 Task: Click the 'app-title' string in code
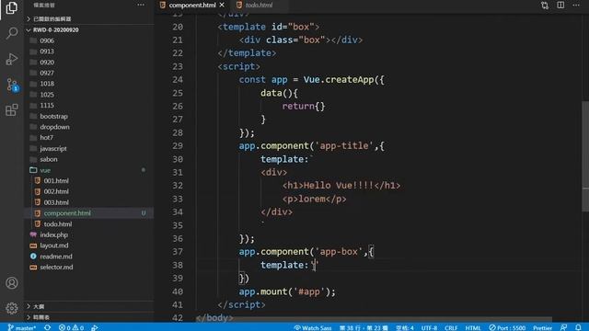pos(344,145)
